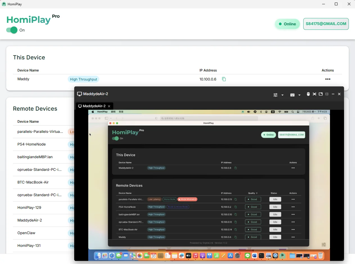Click the mouse icon in remote viewer toolbar
This screenshot has height=264, width=355.
coord(308,94)
